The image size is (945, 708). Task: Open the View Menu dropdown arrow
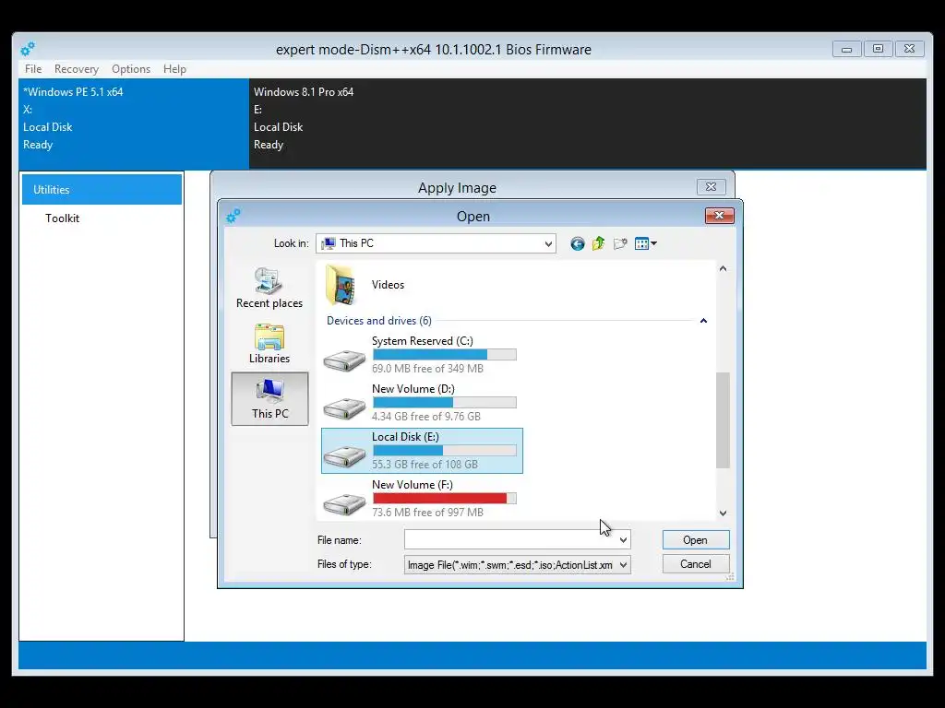pos(654,243)
